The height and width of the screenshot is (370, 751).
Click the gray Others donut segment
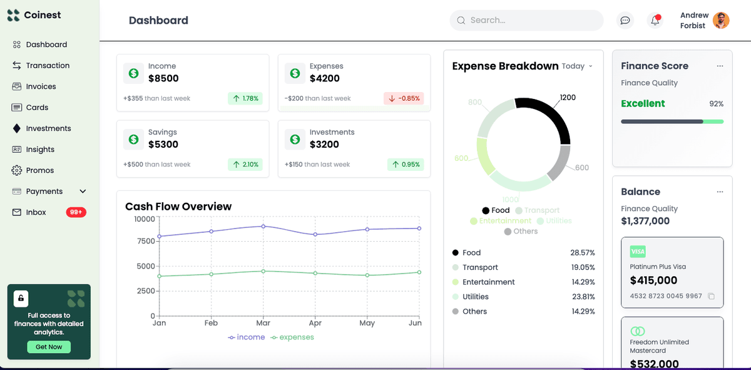(559, 163)
